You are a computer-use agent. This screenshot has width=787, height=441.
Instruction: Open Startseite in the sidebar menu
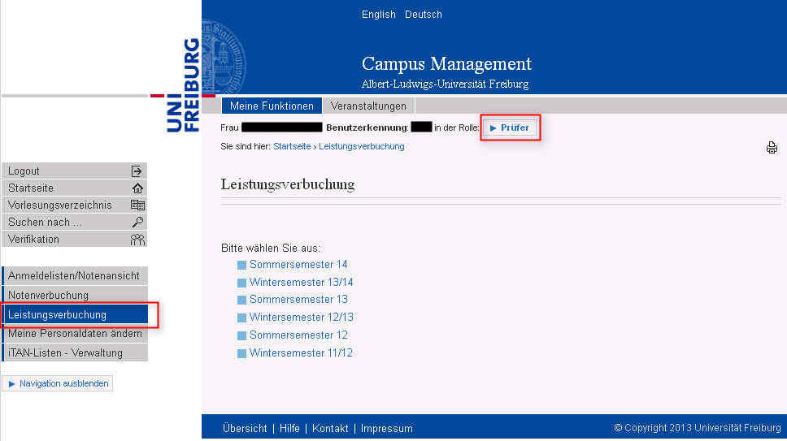(x=74, y=188)
